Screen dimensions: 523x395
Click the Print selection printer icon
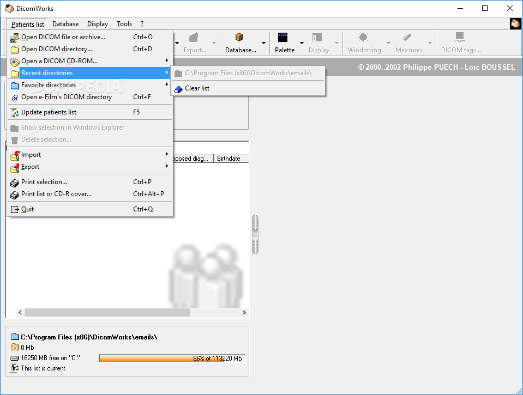coord(14,183)
